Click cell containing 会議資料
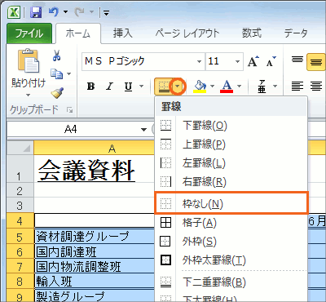326x302 pixels. coord(95,169)
